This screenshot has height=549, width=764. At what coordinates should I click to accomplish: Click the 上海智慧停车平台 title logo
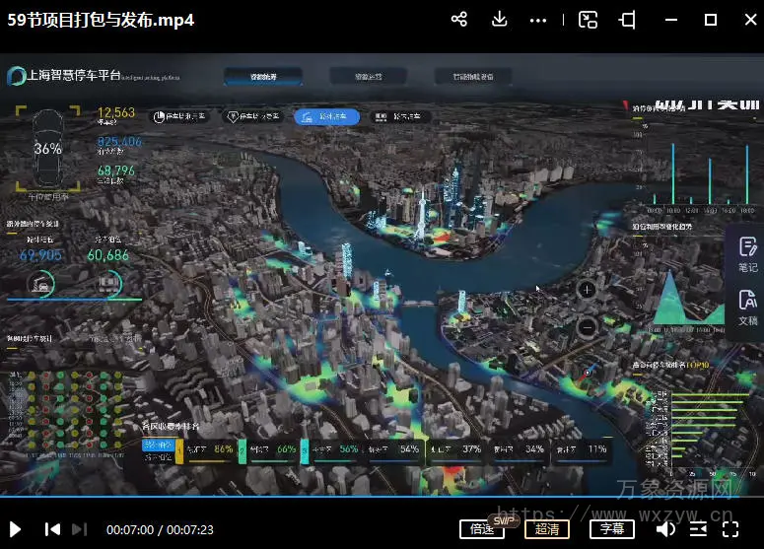[64, 75]
